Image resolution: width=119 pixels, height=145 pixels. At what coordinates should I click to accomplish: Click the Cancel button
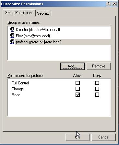[x=103, y=137]
